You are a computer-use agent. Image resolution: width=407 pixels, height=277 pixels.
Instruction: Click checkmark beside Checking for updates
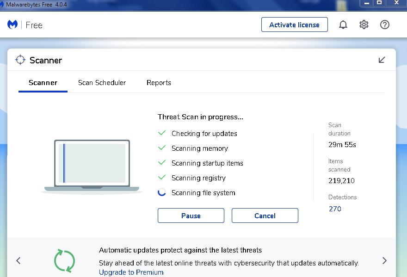162,133
